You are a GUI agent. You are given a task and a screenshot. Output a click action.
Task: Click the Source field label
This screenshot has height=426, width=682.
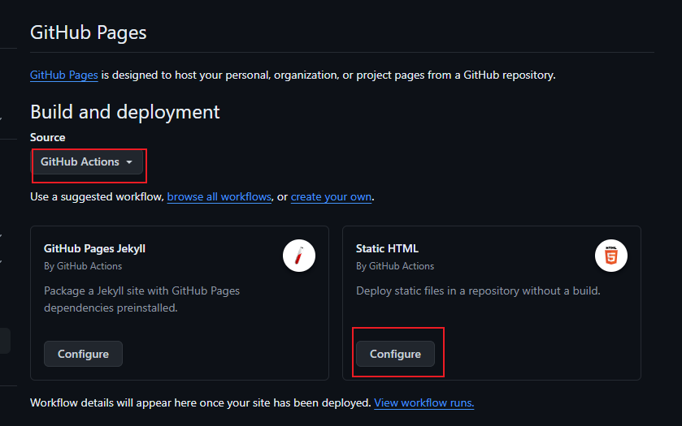tap(48, 137)
